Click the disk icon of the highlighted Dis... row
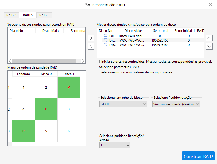The height and width of the screenshot is (164, 217). click(x=106, y=40)
